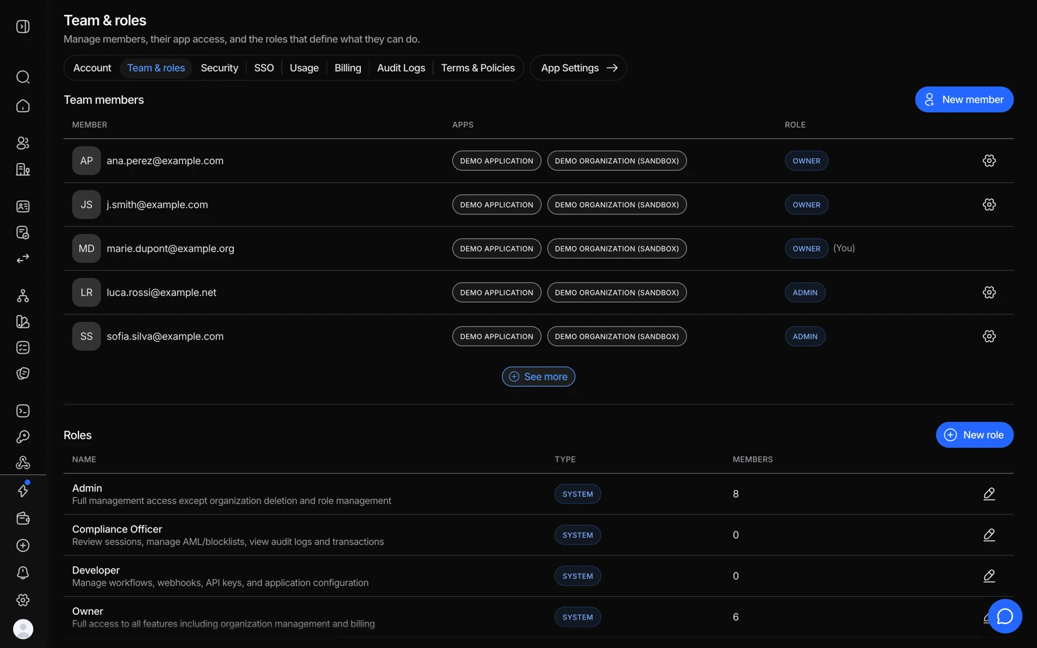
Task: Click member count 8 for Admin role
Action: [736, 494]
